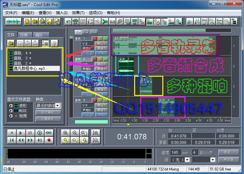The image size is (244, 174).
Task: Mute track 2 with its M button
Action: pos(105,59)
